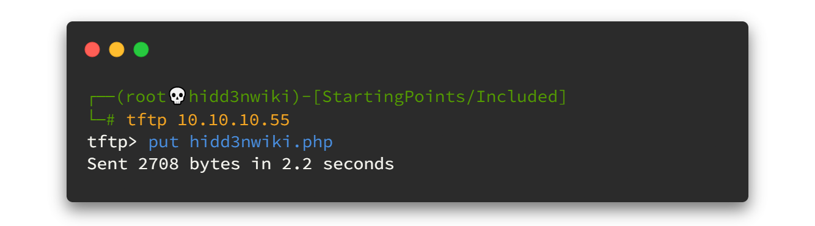Click the word seconds in the output
The image size is (815, 226).
pyautogui.click(x=359, y=164)
